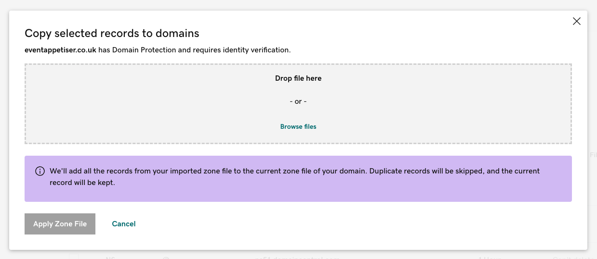
Task: Cancel the zone file import
Action: click(124, 224)
